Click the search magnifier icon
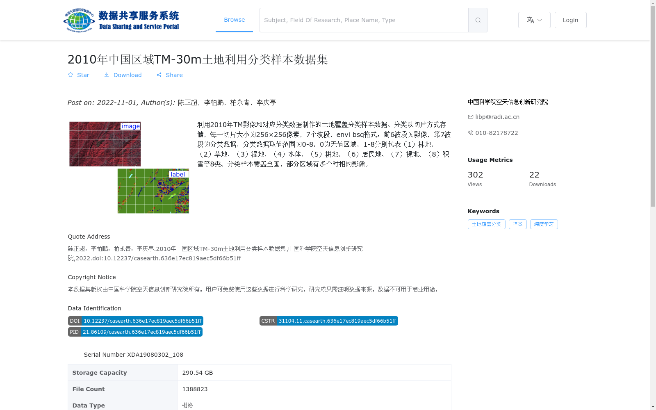 (x=478, y=20)
